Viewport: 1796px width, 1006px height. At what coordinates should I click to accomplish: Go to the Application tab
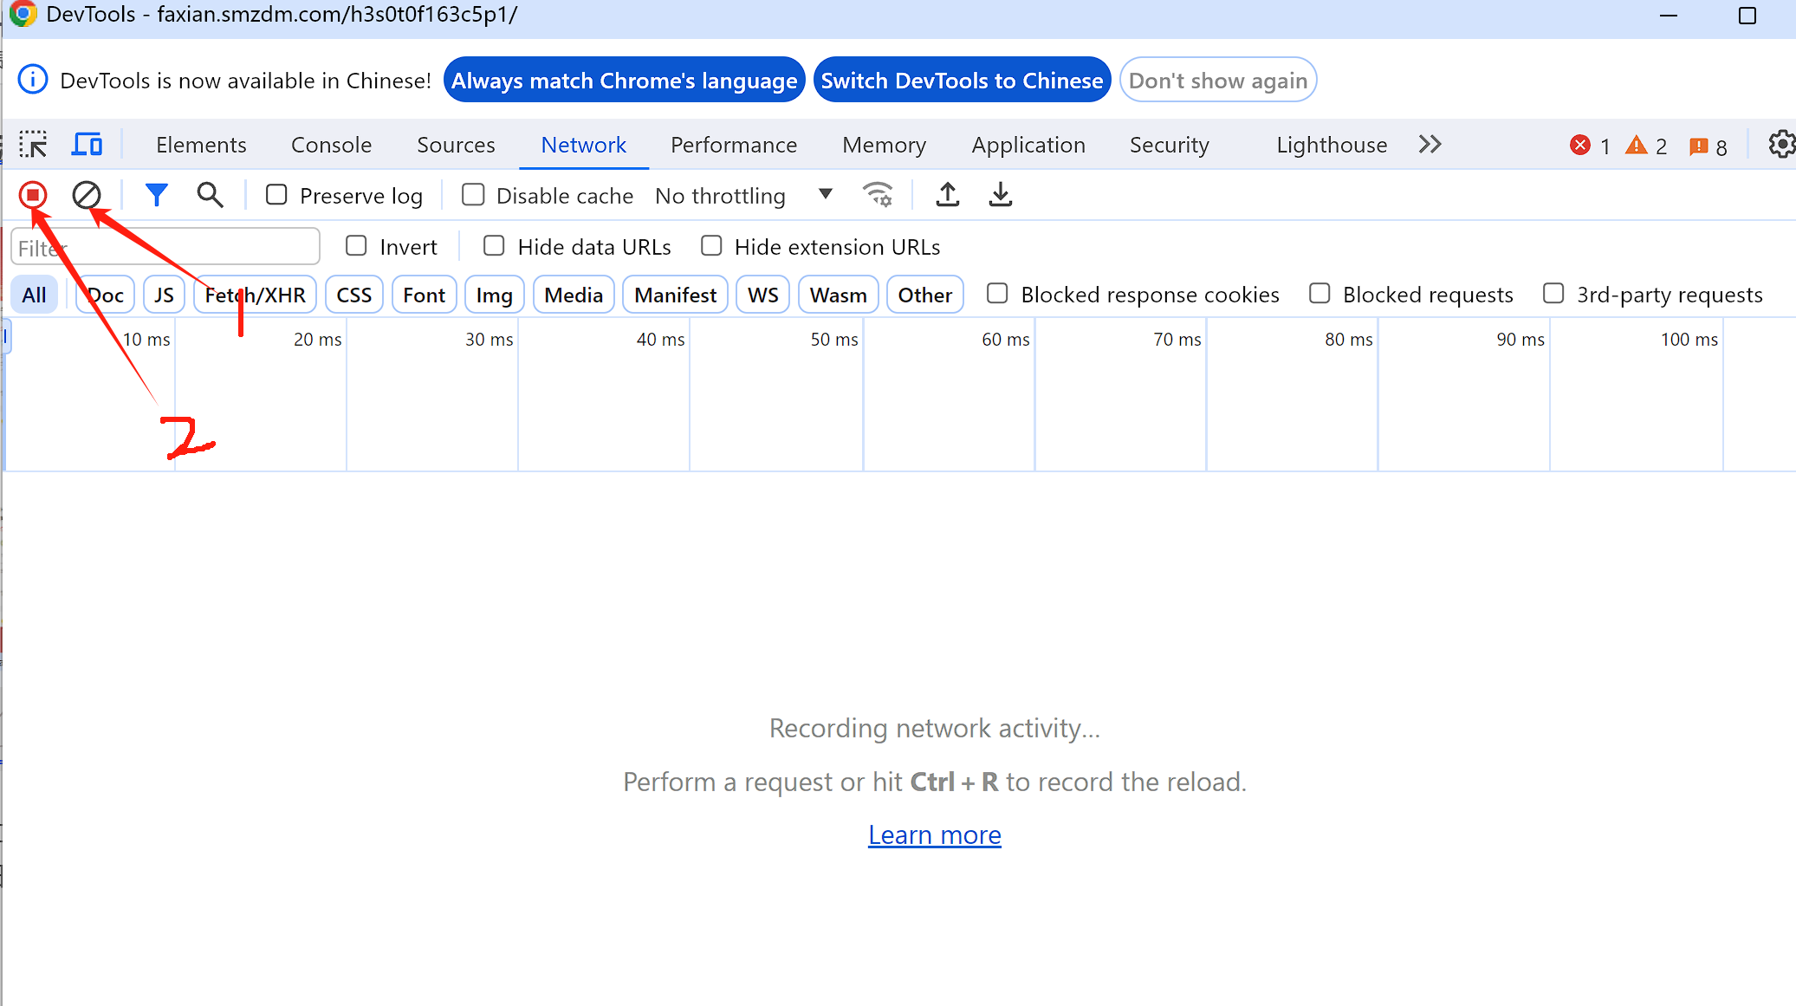[1028, 145]
